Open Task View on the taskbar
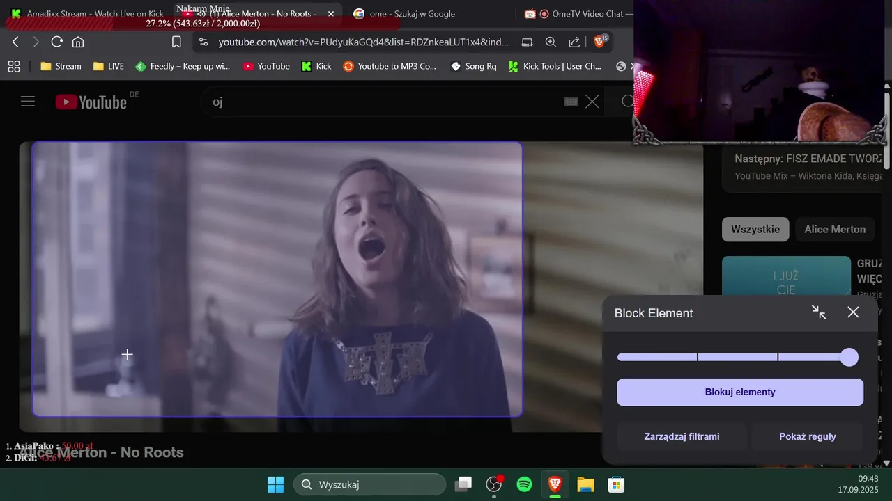Image resolution: width=892 pixels, height=501 pixels. (x=463, y=484)
